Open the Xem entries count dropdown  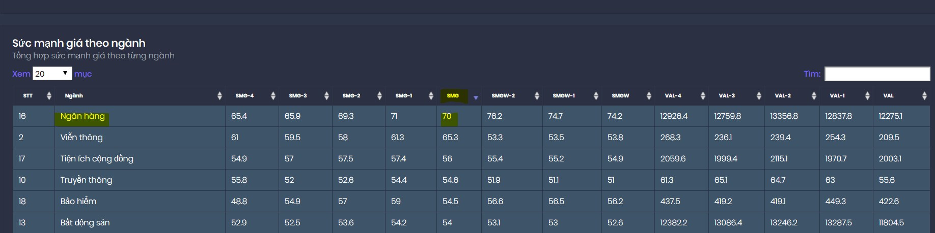52,74
